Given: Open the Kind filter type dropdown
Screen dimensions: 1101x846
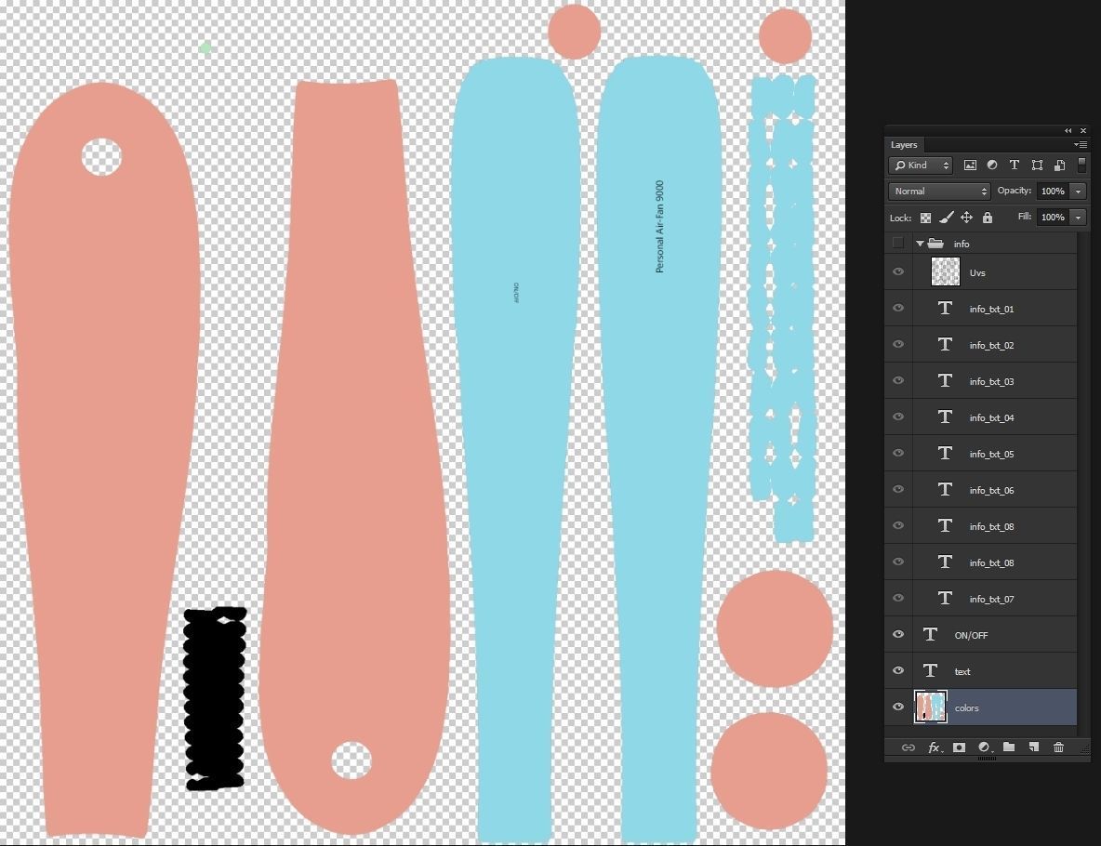Looking at the screenshot, I should (x=921, y=165).
